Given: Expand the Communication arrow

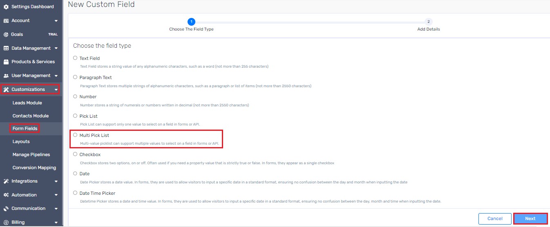Looking at the screenshot, I should 56,209.
